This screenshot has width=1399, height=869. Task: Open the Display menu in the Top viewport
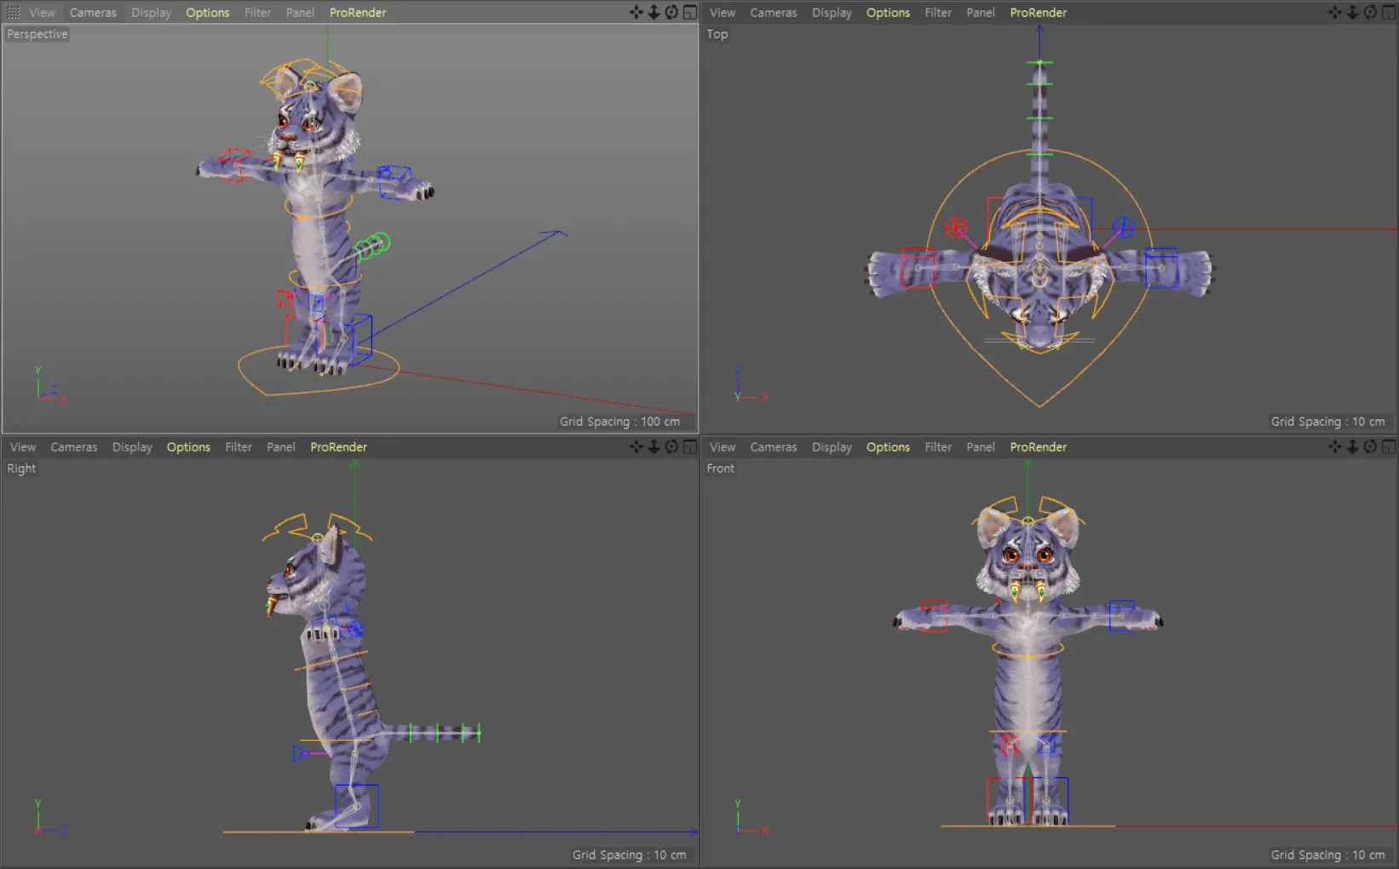(x=832, y=13)
